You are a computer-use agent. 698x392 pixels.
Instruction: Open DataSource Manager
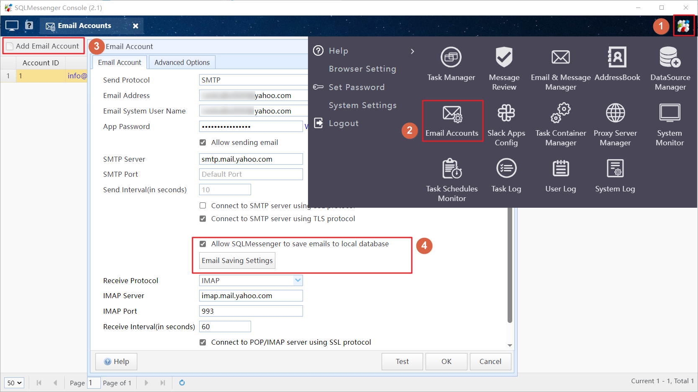click(x=670, y=68)
